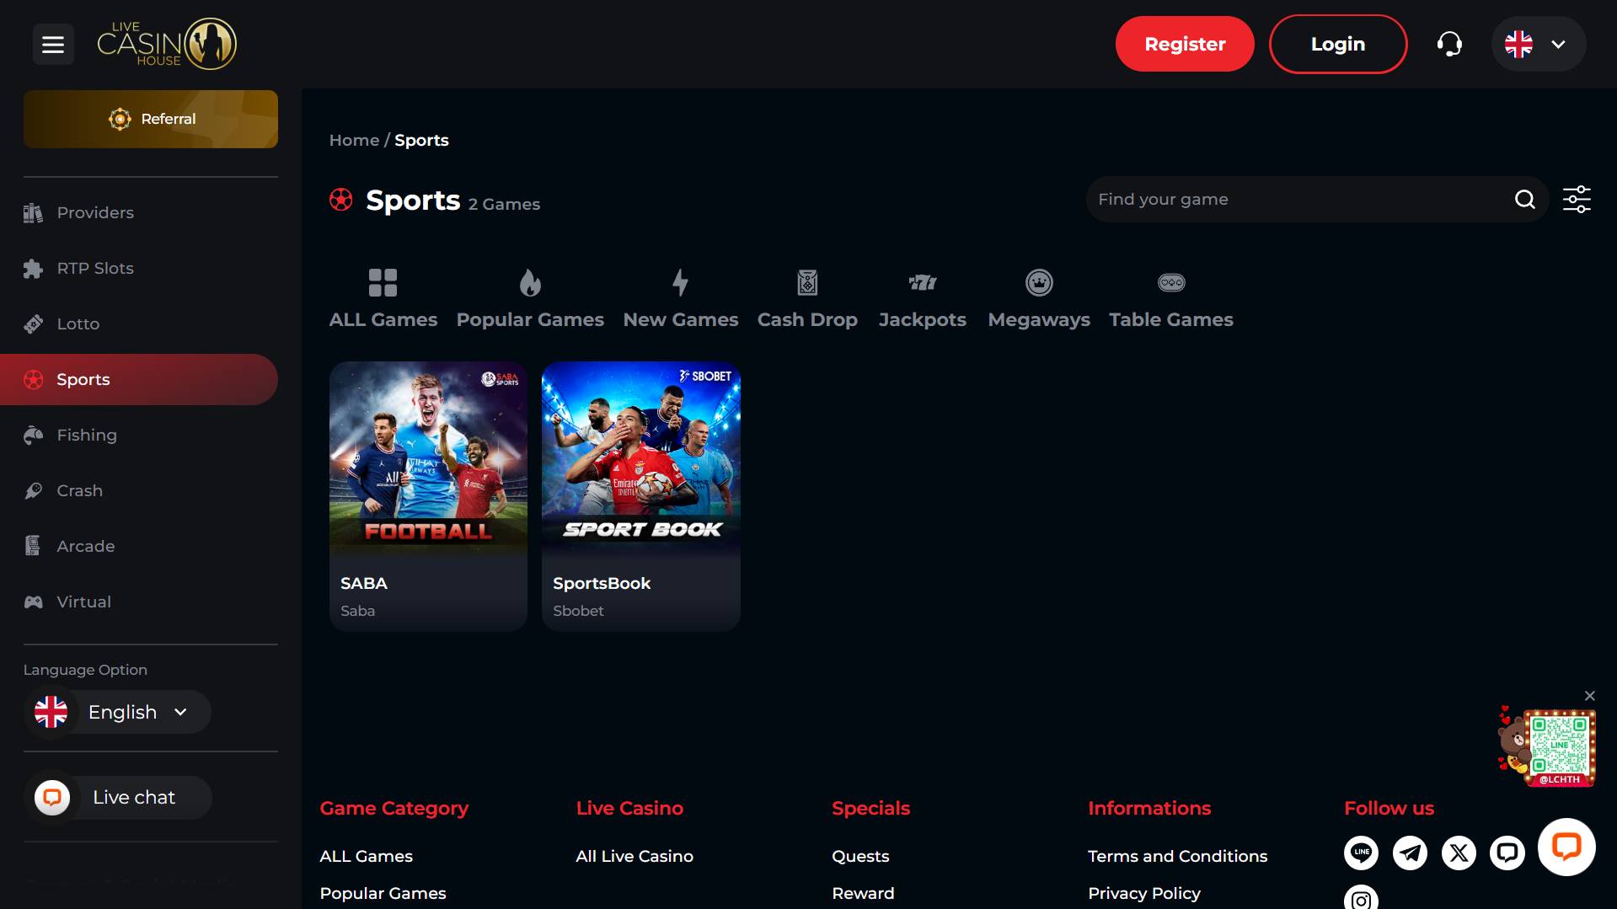This screenshot has height=909, width=1617.
Task: Select Fishing in the sidebar
Action: (87, 435)
